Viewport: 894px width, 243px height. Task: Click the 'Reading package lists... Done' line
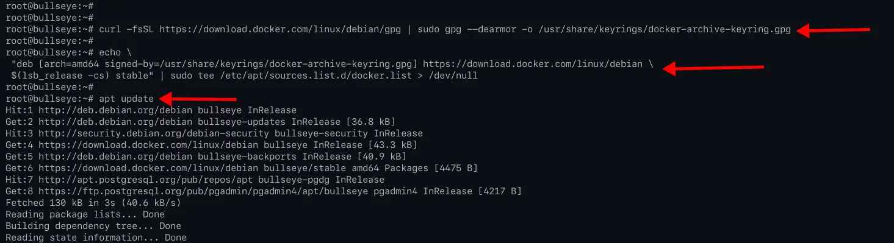84,214
